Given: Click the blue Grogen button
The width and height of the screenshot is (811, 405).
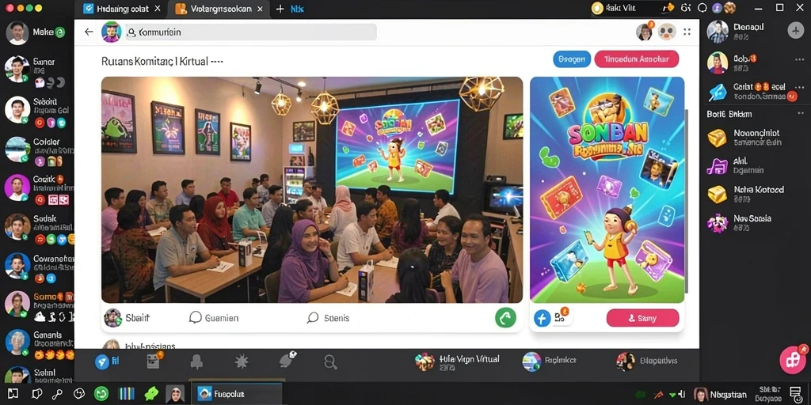Looking at the screenshot, I should [x=572, y=59].
